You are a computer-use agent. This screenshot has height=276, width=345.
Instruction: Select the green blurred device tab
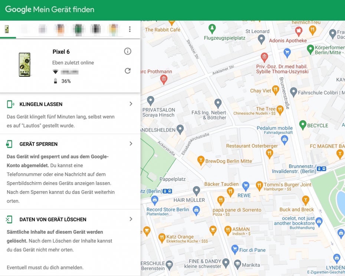[x=78, y=29]
